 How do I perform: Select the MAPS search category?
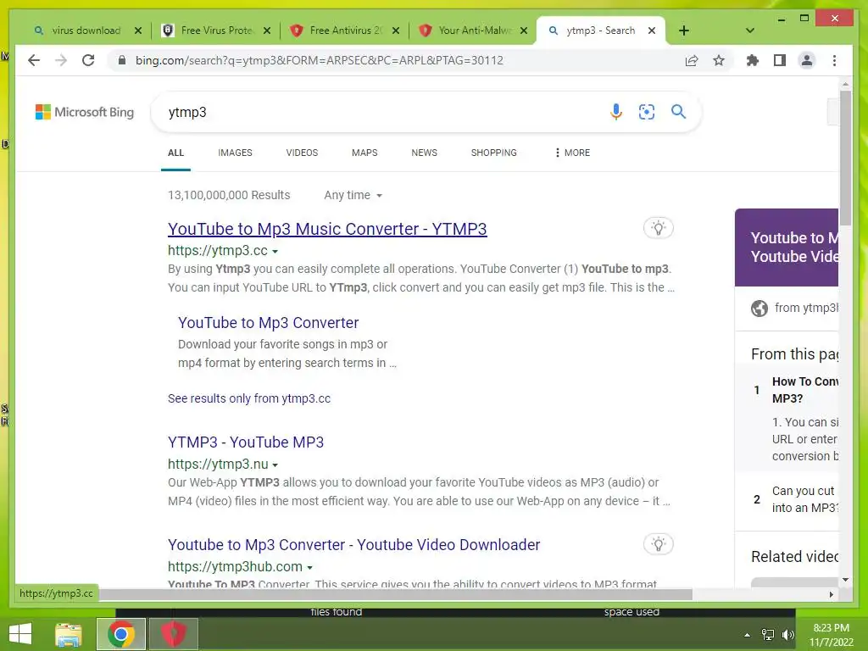[364, 153]
